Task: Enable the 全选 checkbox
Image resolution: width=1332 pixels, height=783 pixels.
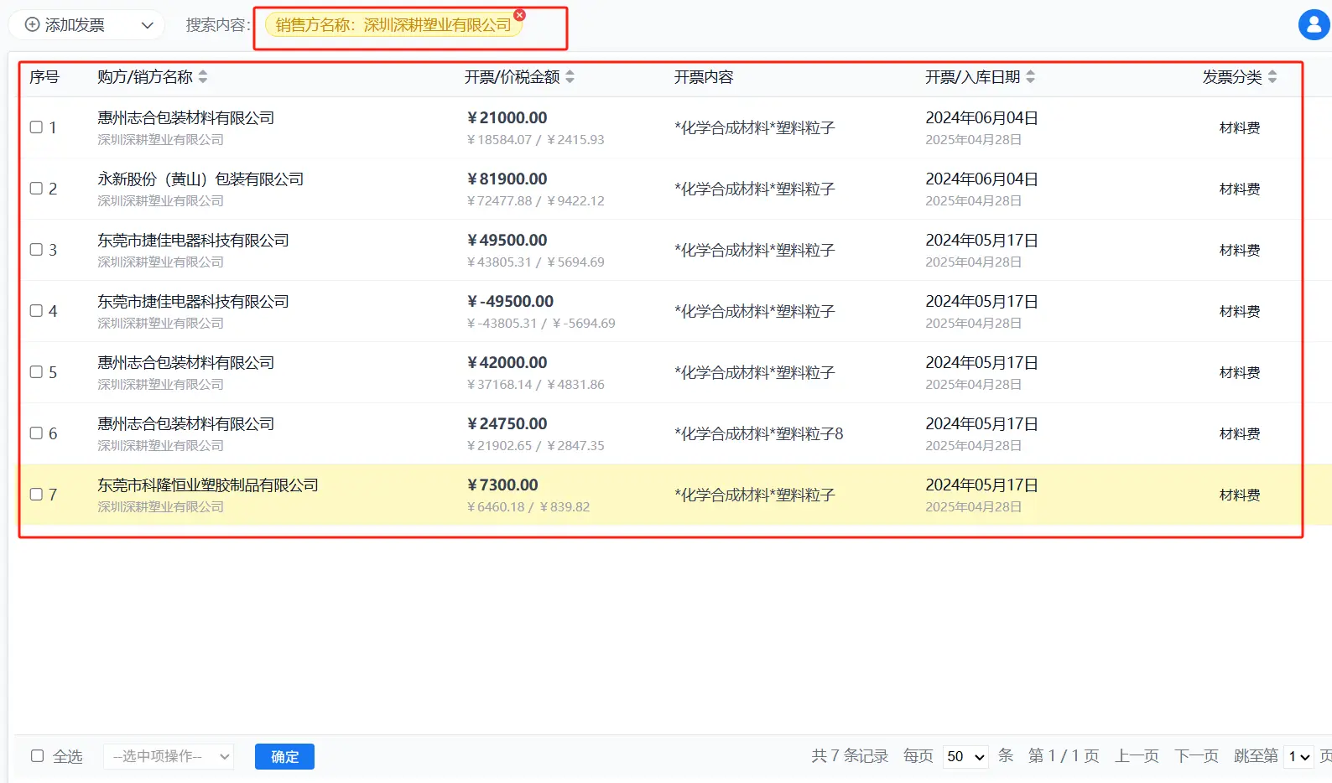Action: pyautogui.click(x=37, y=756)
